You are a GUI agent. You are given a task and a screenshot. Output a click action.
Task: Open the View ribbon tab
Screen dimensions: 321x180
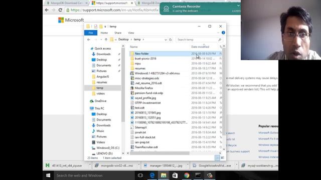[x=131, y=33]
